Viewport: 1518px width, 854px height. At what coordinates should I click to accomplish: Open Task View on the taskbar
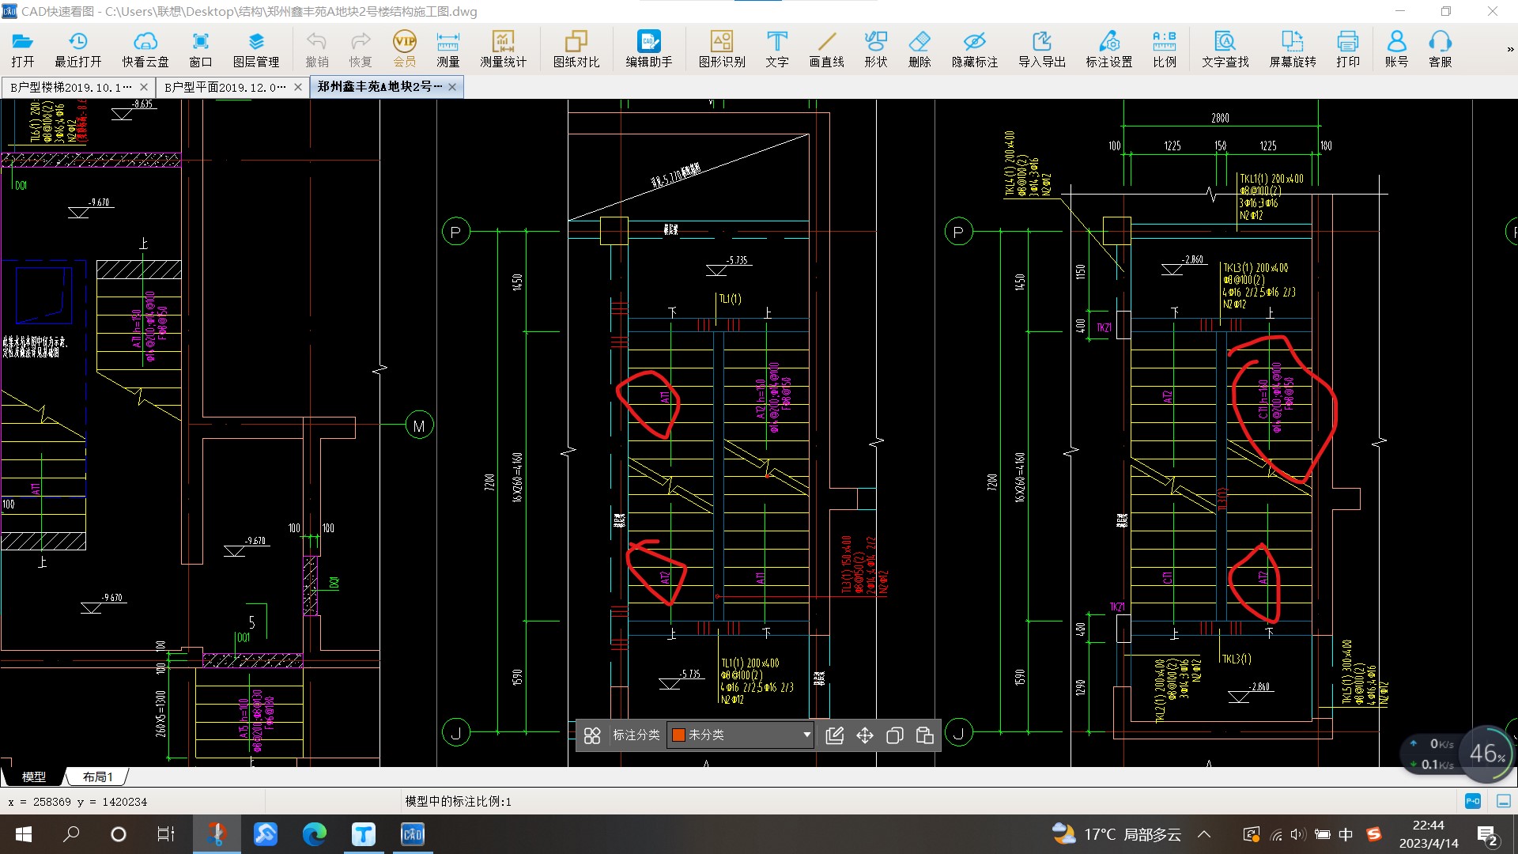coord(166,834)
